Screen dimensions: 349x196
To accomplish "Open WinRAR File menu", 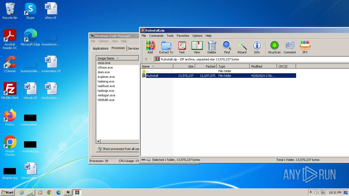I will pyautogui.click(x=144, y=36).
